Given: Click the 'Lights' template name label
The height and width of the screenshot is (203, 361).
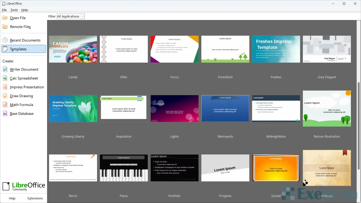Looking at the screenshot, I should point(175,136).
